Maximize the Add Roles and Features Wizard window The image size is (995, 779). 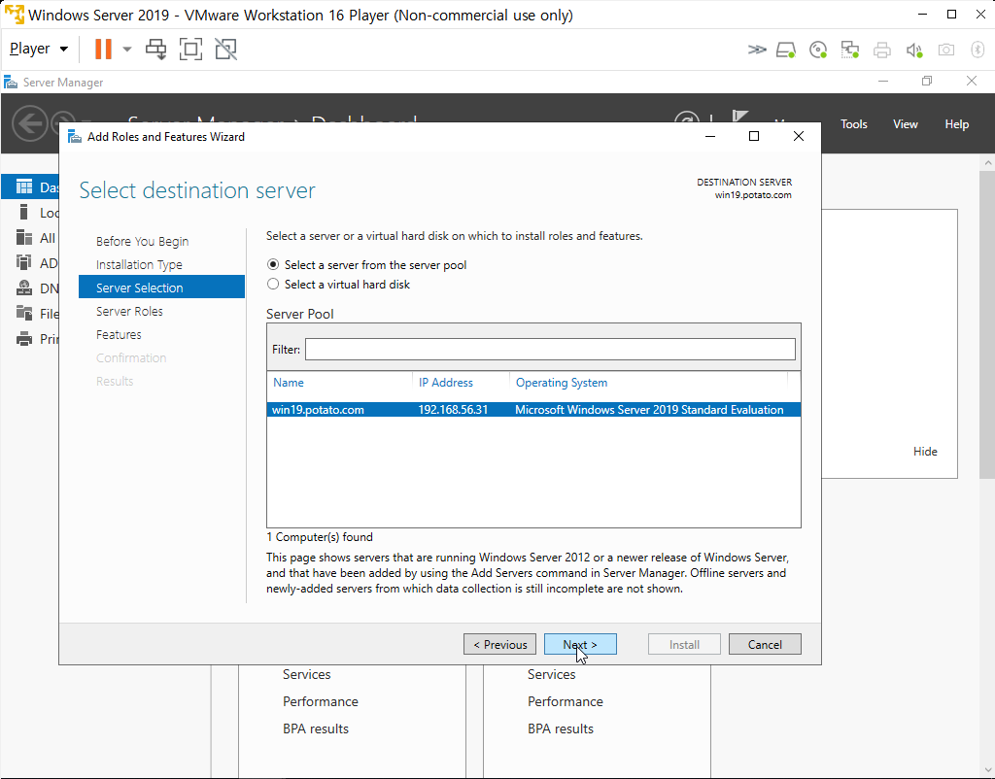coord(754,136)
